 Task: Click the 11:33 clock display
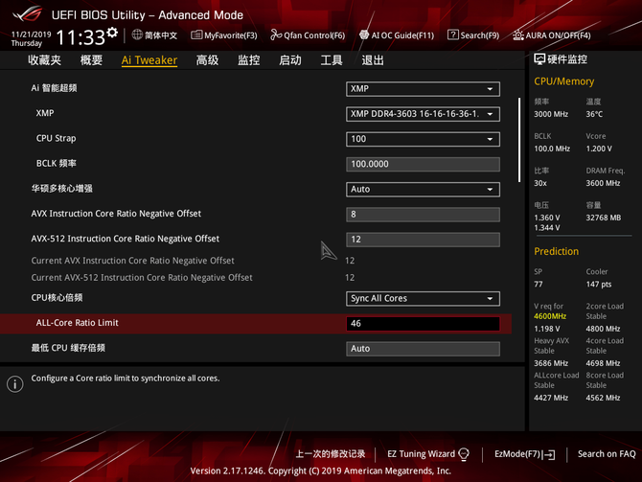click(80, 37)
